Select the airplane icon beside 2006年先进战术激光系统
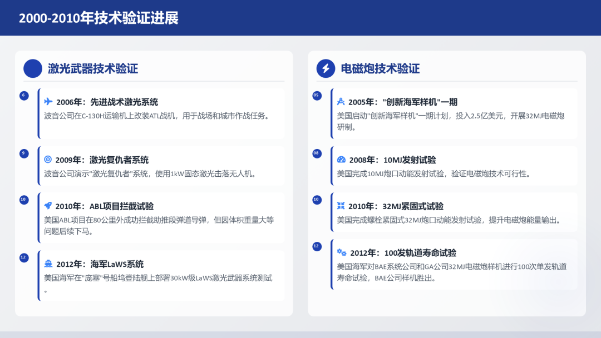This screenshot has width=601, height=338. pos(48,102)
